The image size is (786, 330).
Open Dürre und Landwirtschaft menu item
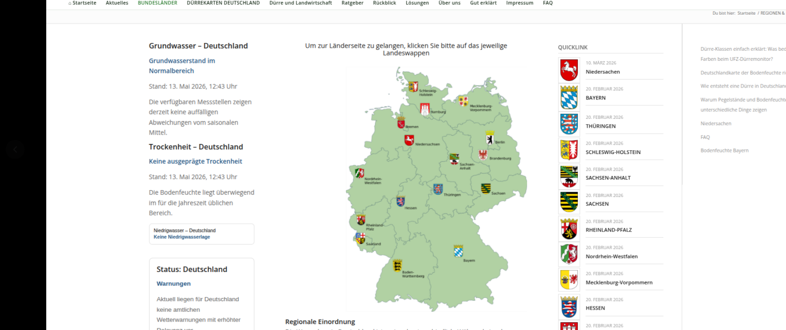[300, 3]
